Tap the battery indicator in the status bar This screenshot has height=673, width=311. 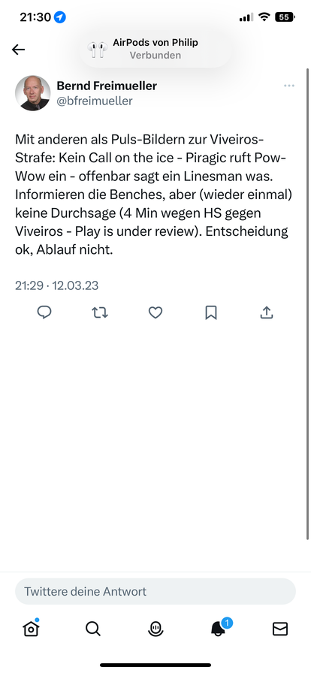click(285, 17)
